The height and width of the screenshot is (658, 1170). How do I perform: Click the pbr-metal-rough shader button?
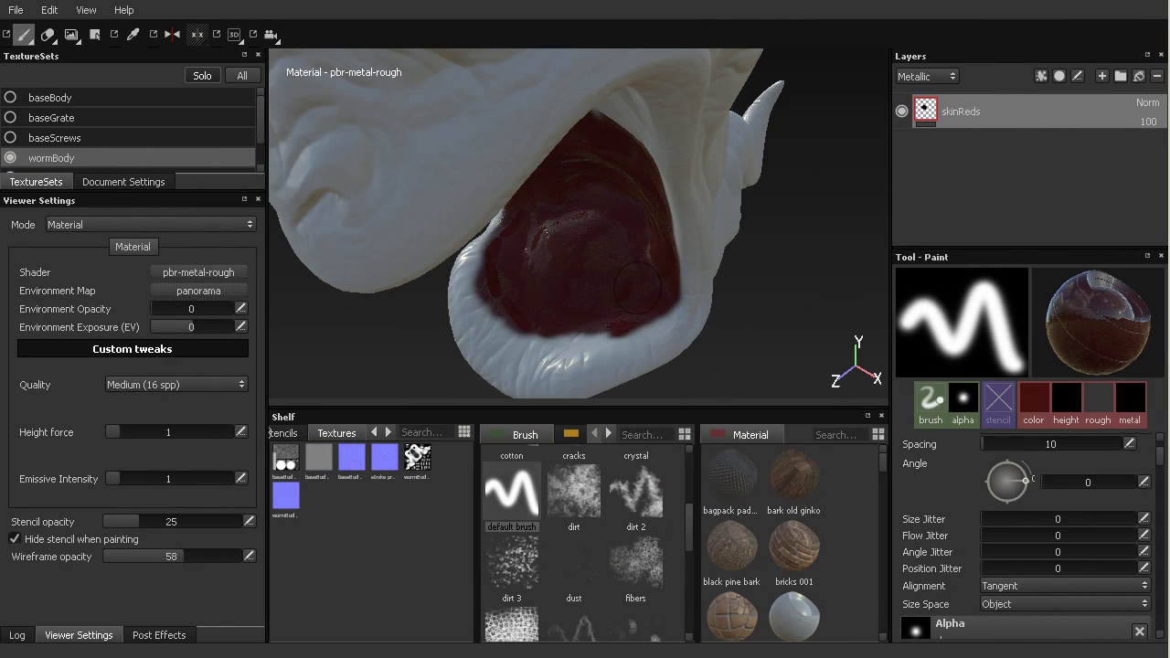[198, 272]
